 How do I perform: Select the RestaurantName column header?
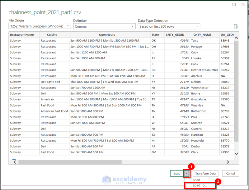[24, 35]
